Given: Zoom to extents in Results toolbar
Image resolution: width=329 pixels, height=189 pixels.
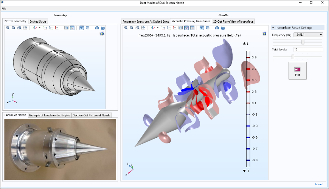Looking at the screenshot, I should tap(143, 28).
